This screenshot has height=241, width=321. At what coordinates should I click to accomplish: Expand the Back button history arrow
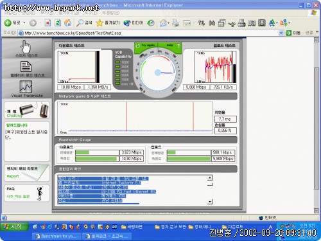pos(24,22)
